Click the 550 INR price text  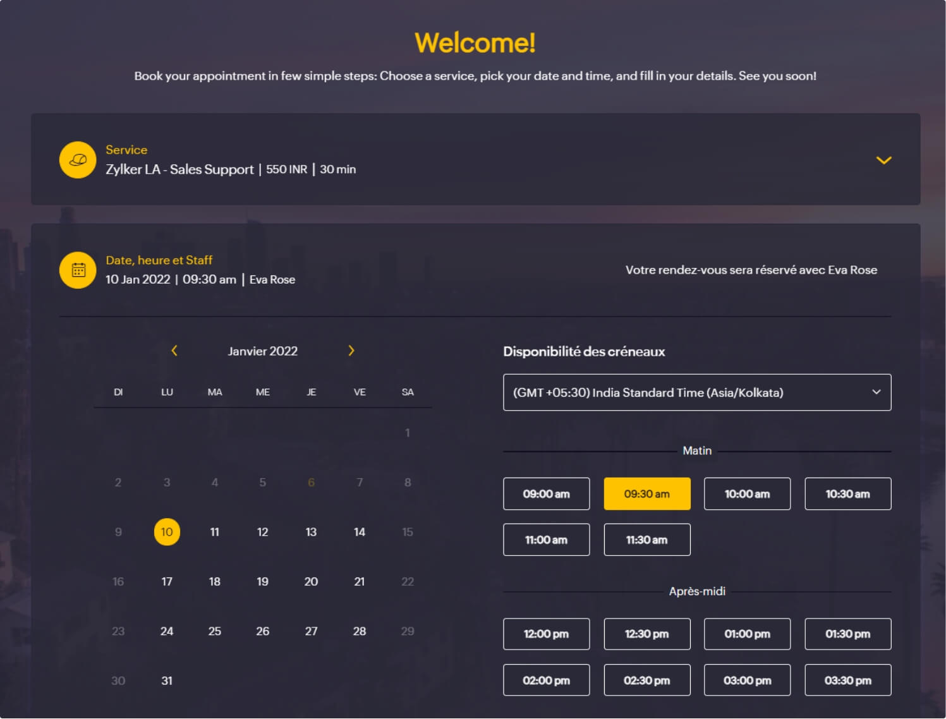[287, 169]
